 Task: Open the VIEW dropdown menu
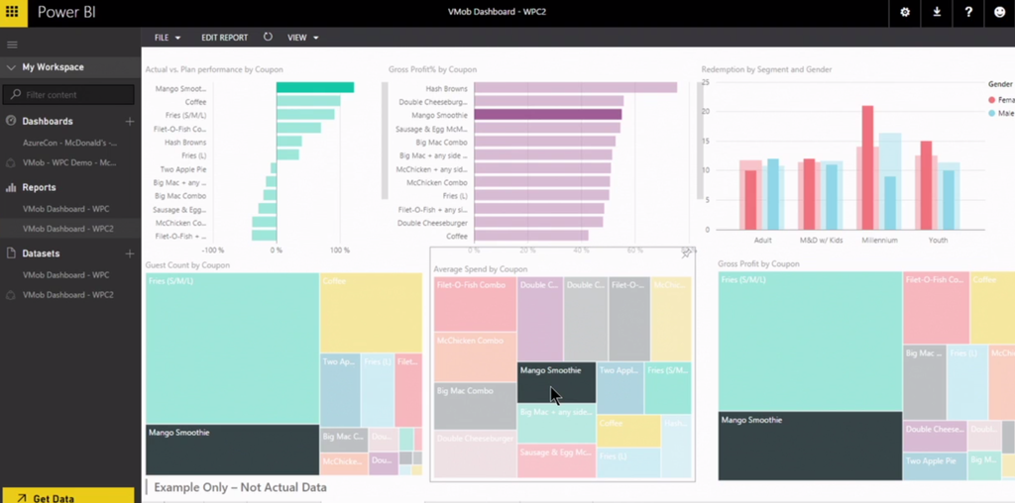303,38
